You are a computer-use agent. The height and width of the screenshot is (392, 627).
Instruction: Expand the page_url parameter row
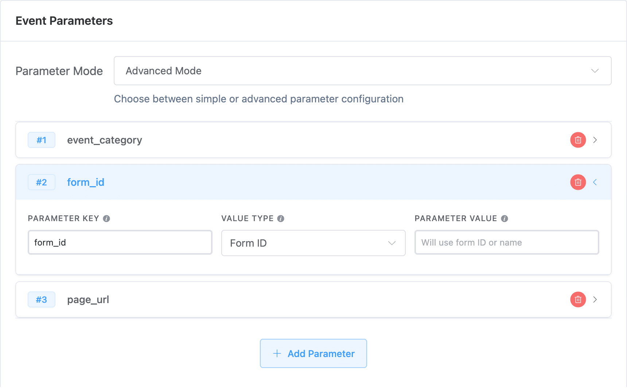point(595,299)
